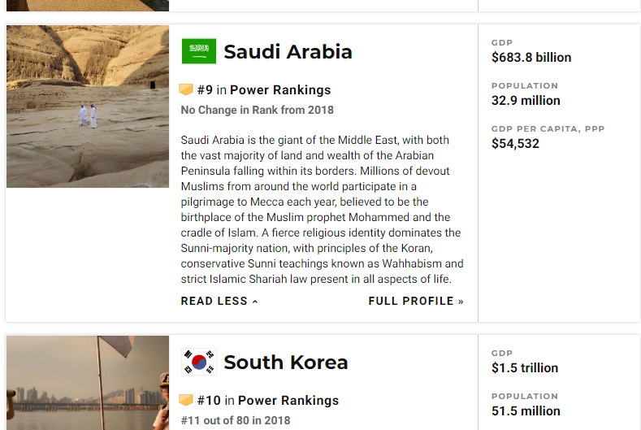This screenshot has height=430, width=641.
Task: Collapse the text with READ LESS
Action: [219, 301]
